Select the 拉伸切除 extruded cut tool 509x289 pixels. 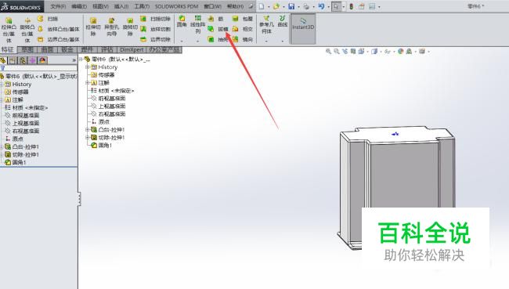click(x=93, y=27)
